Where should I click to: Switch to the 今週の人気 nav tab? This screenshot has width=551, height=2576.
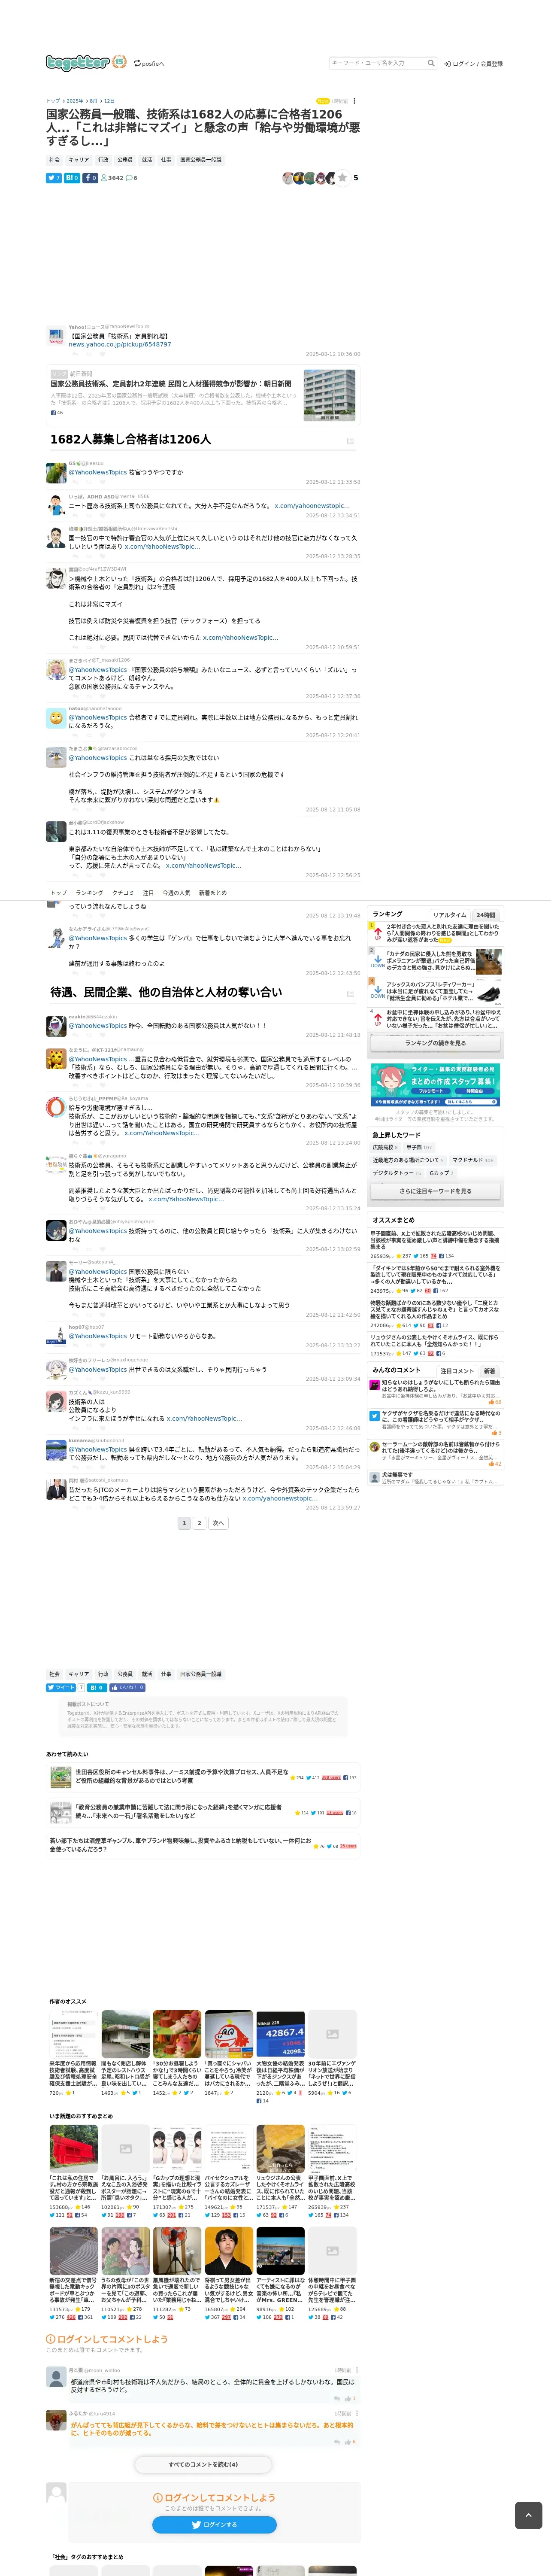pos(176,893)
